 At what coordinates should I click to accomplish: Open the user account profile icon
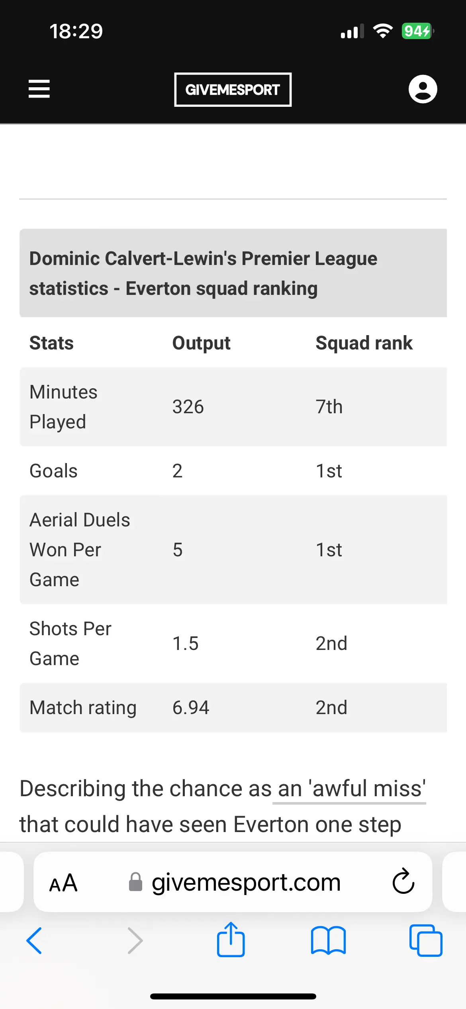point(423,89)
